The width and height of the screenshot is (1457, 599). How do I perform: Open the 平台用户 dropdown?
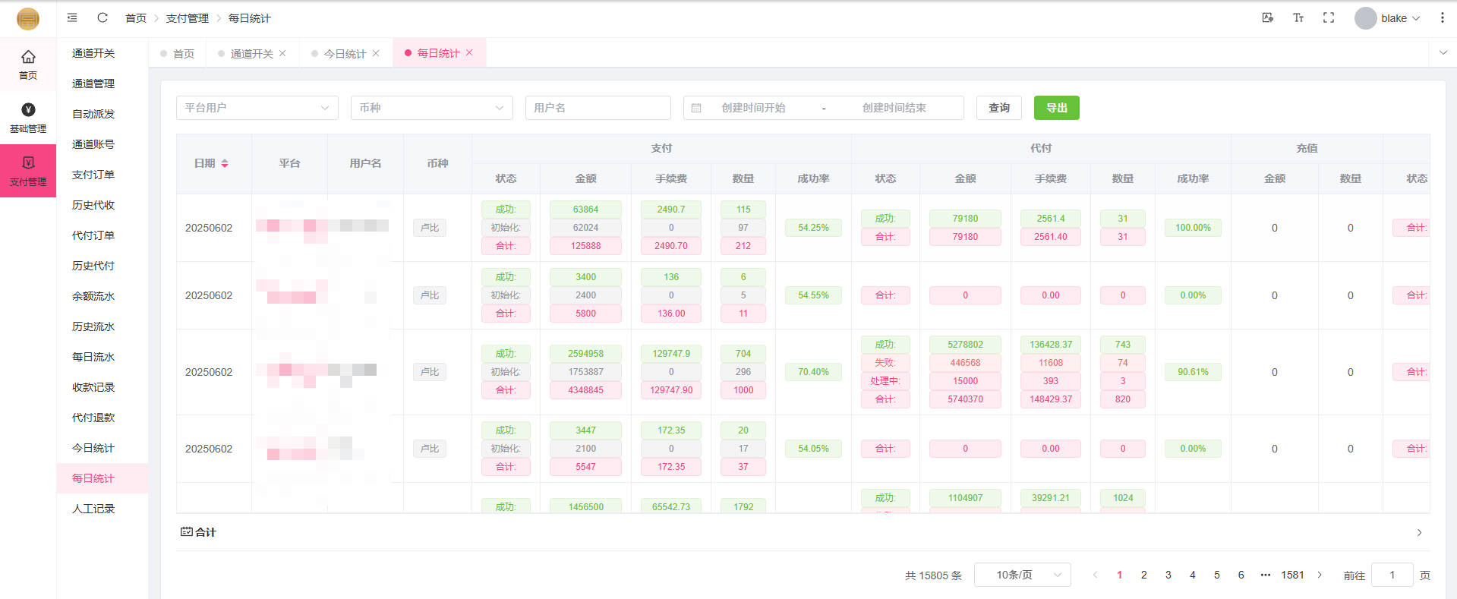click(257, 108)
